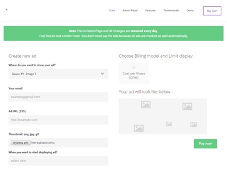This screenshot has width=227, height=170.
Task: Click the bottom-left large image placeholder icon
Action: click(138, 128)
